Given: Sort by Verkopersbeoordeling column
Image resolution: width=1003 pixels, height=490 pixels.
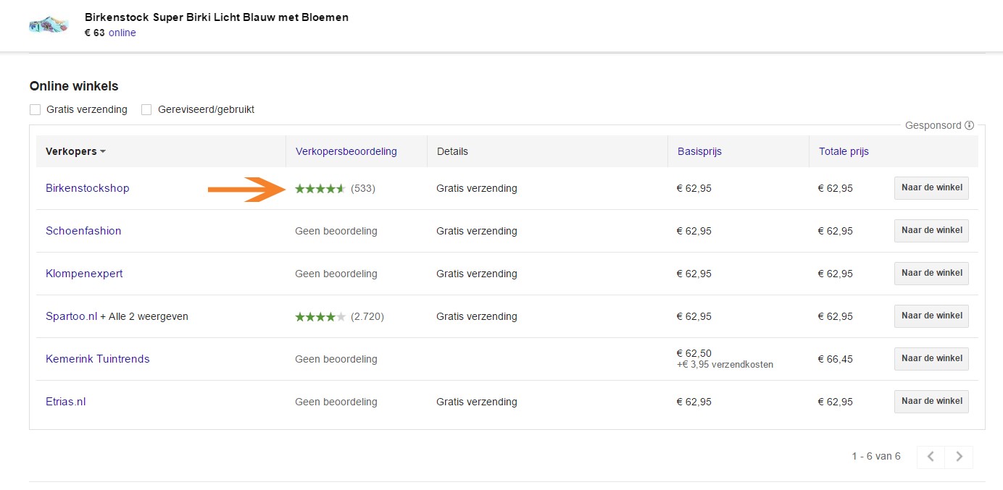Looking at the screenshot, I should [x=346, y=151].
